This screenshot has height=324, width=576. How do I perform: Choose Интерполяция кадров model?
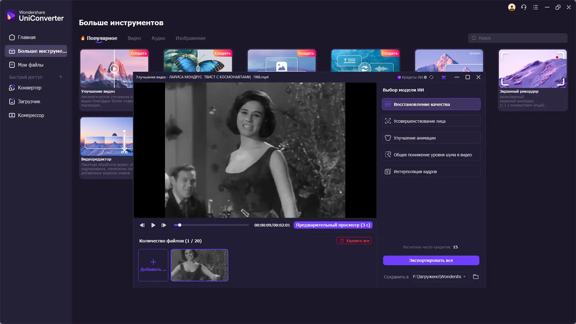pyautogui.click(x=431, y=172)
